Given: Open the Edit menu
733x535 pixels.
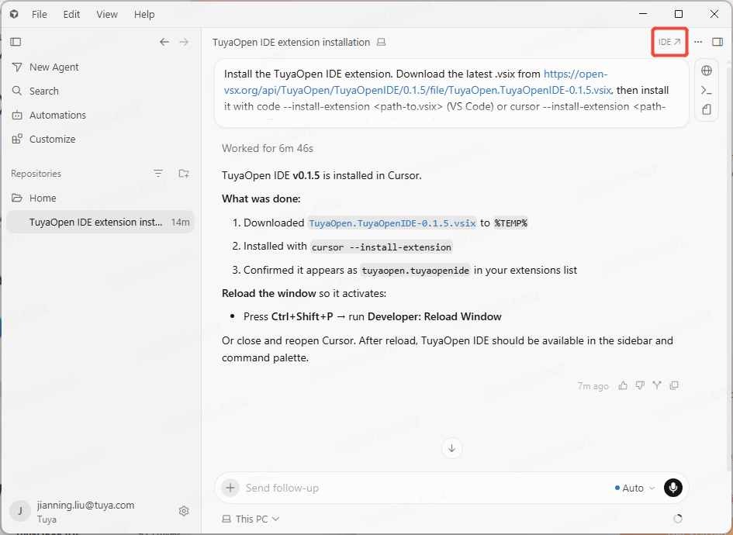Looking at the screenshot, I should (x=71, y=15).
